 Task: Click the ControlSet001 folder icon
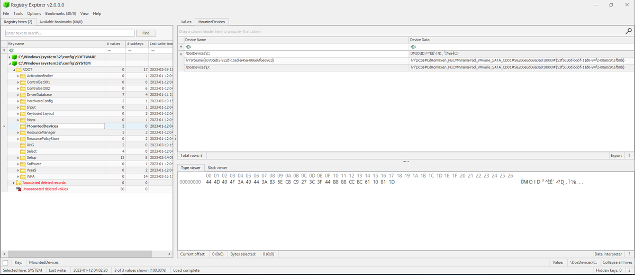coord(23,82)
